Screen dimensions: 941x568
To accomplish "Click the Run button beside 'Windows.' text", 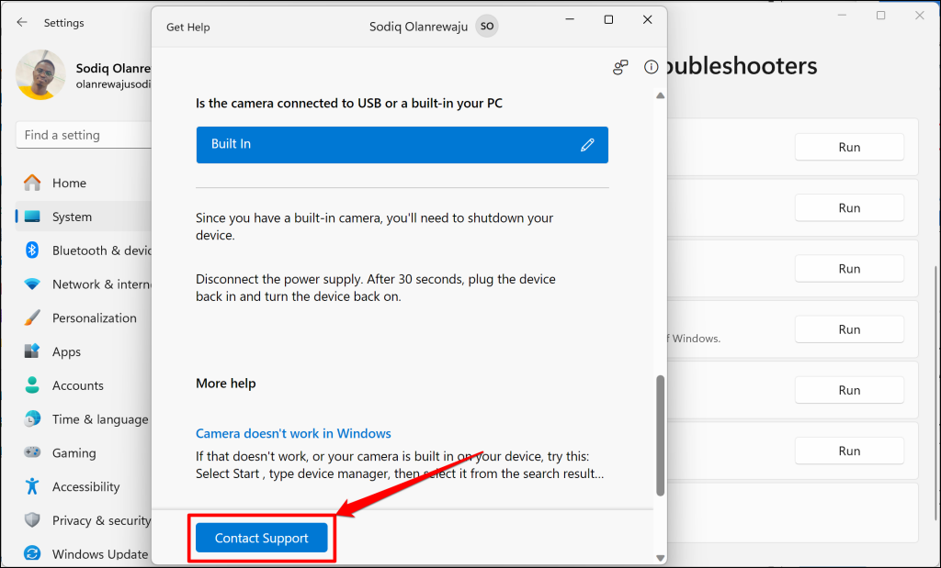I will click(x=849, y=329).
